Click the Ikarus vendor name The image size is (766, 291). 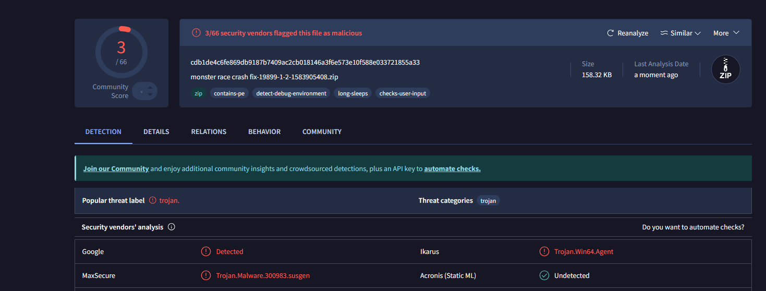tap(430, 251)
